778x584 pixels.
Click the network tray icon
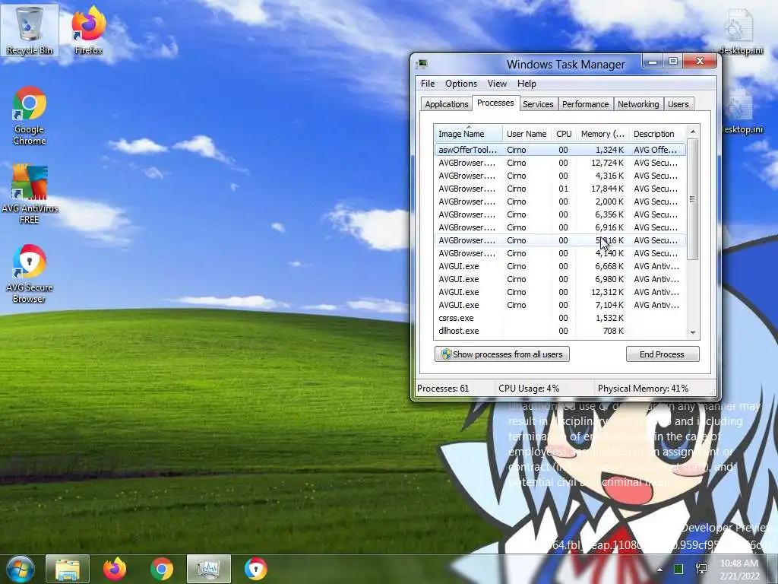(x=701, y=569)
